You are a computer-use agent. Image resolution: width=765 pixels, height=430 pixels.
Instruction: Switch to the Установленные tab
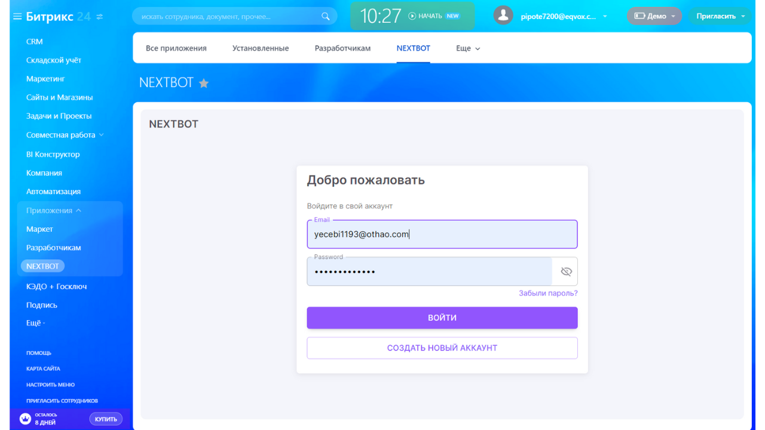pyautogui.click(x=261, y=48)
